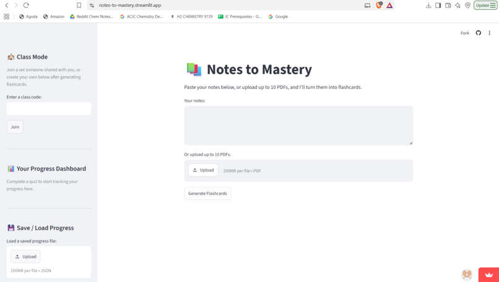Open H2 CHEMISTRY 9729 bookmark
The image size is (499, 282).
[191, 17]
